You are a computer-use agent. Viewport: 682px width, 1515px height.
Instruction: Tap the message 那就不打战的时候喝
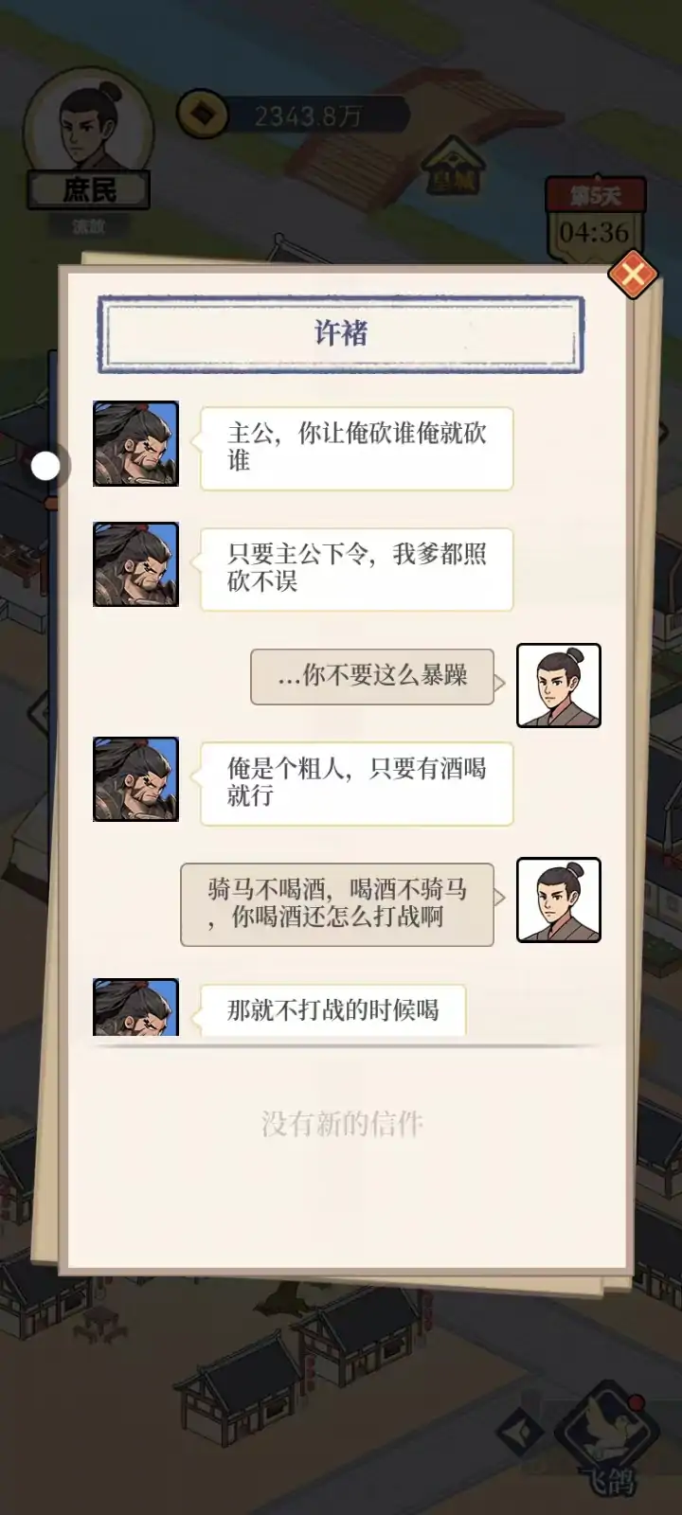[332, 1010]
